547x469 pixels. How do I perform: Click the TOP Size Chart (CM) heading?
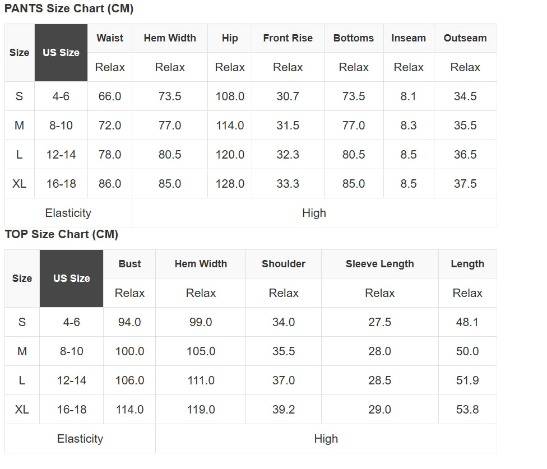[62, 234]
